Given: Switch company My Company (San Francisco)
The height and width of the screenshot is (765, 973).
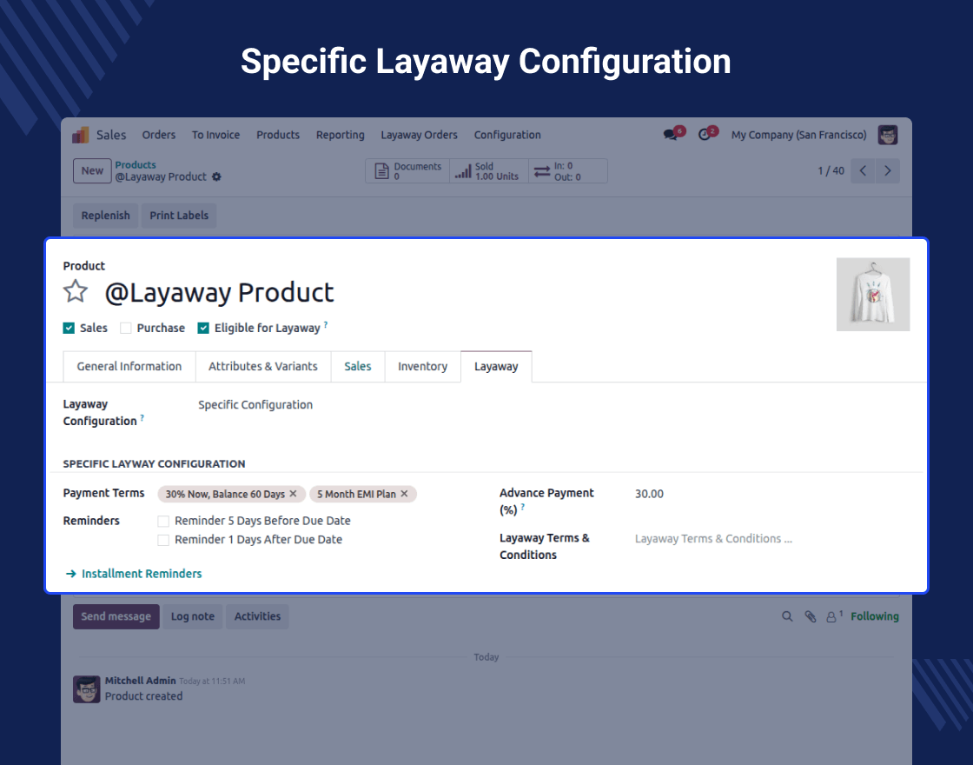Looking at the screenshot, I should click(798, 135).
